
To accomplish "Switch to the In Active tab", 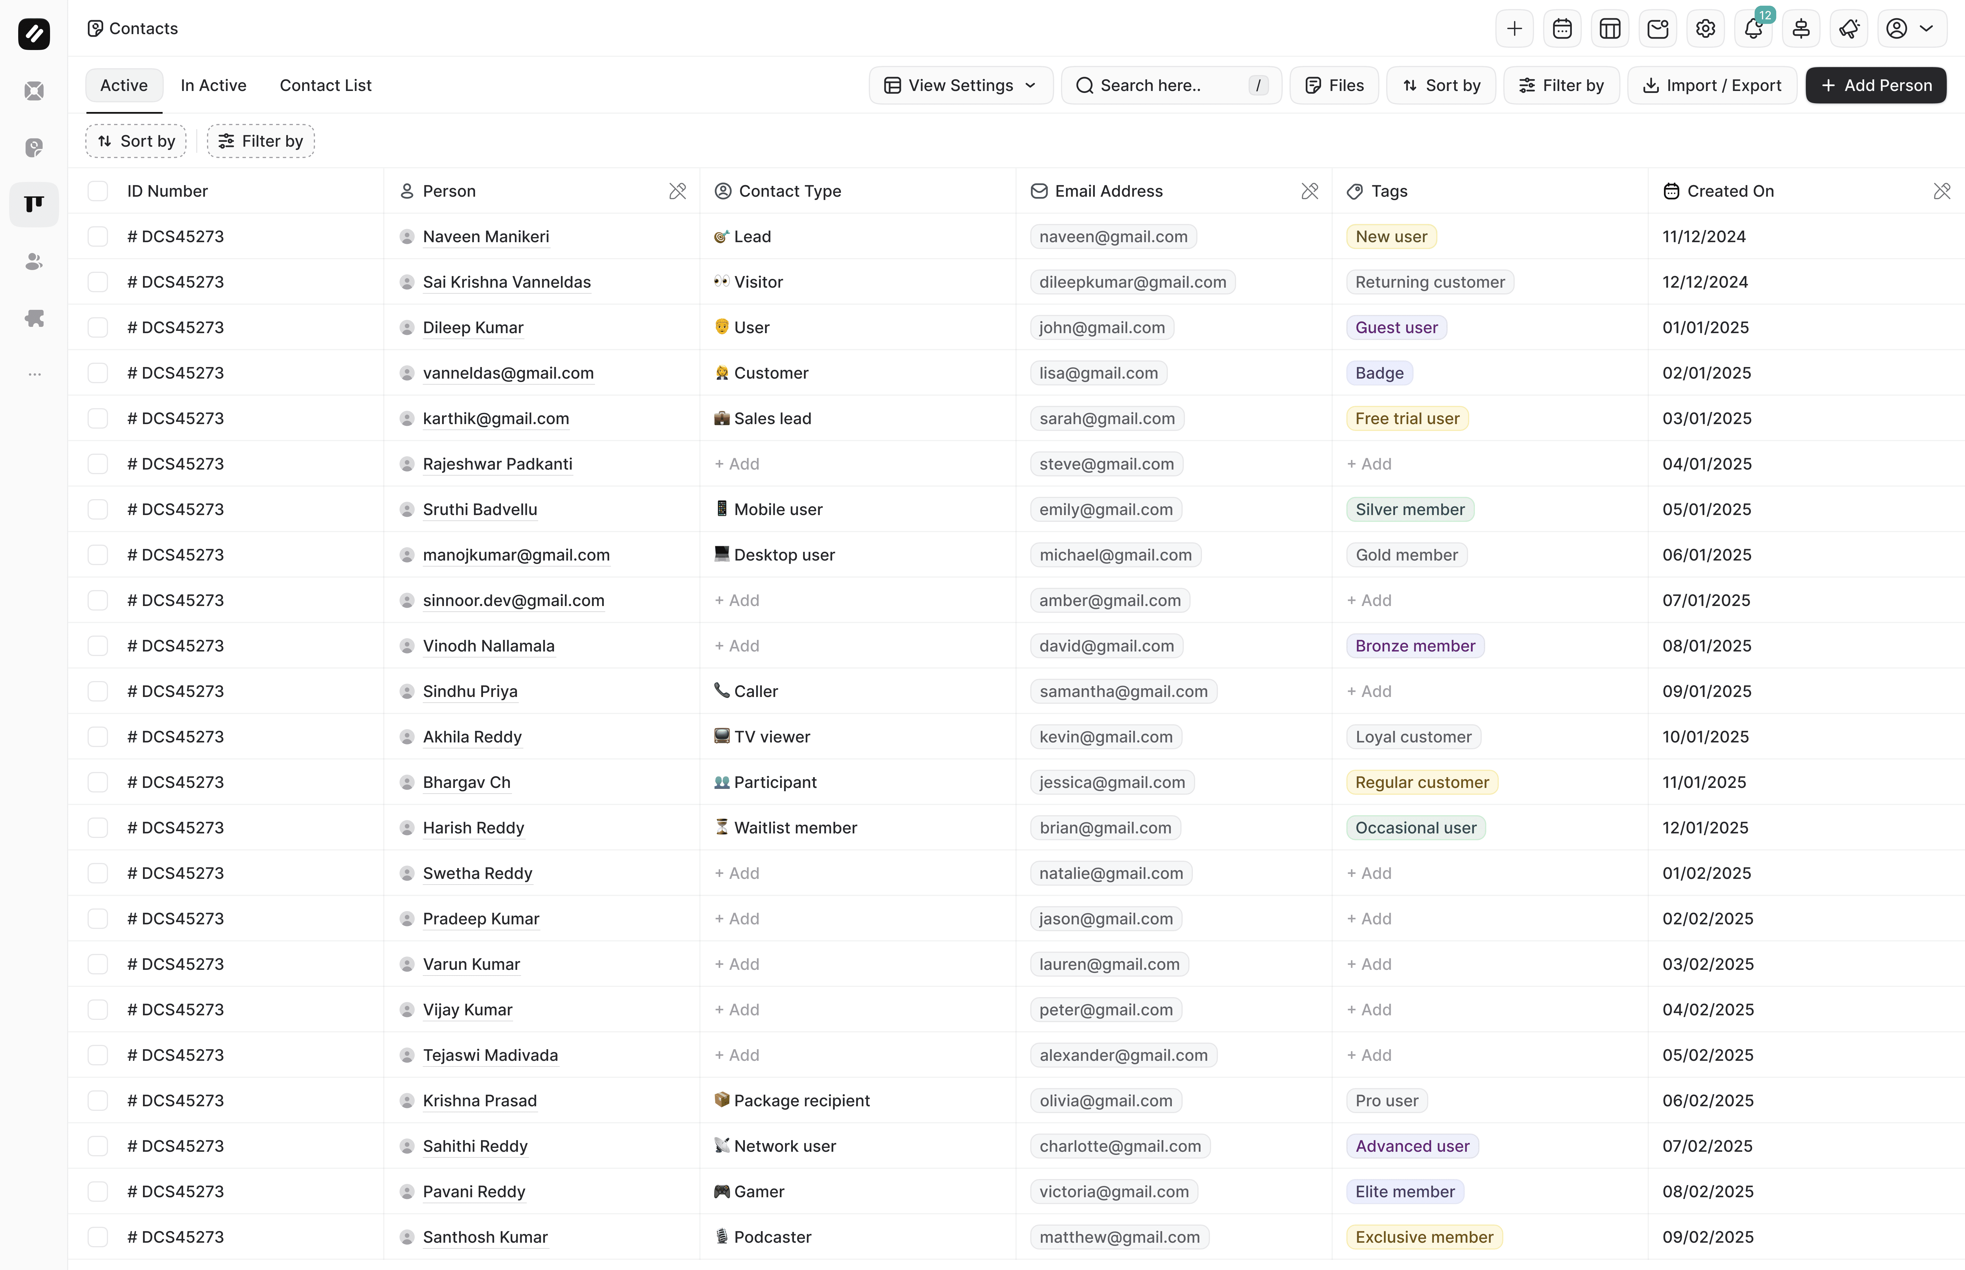I will tap(214, 86).
